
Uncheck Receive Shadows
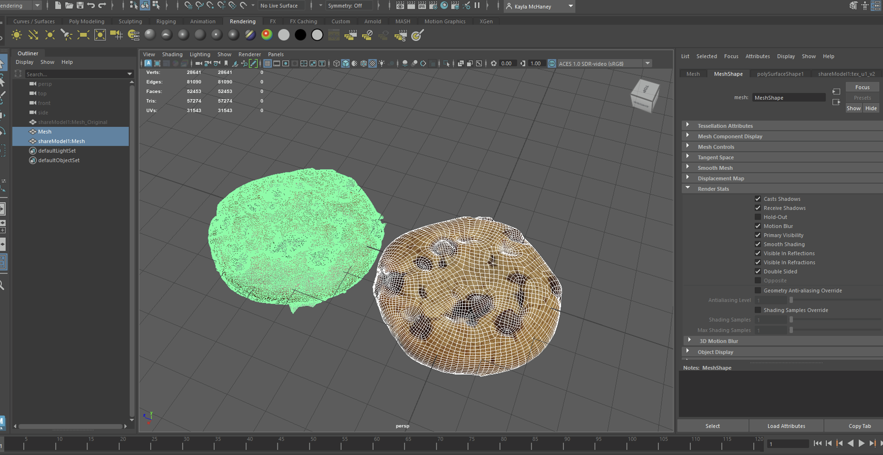[758, 208]
